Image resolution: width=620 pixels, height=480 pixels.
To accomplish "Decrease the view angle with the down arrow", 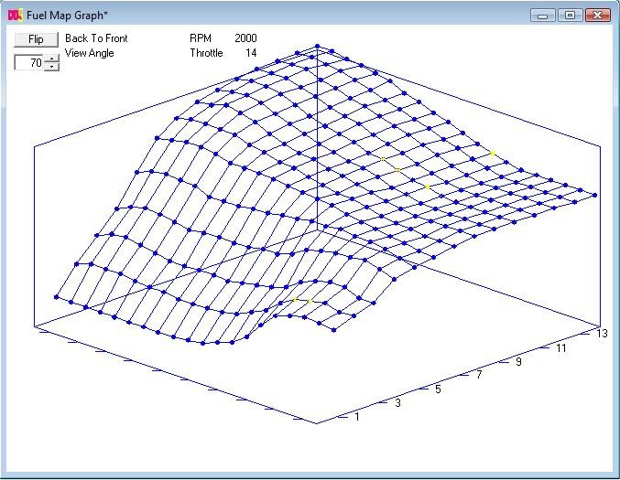I will pos(52,67).
